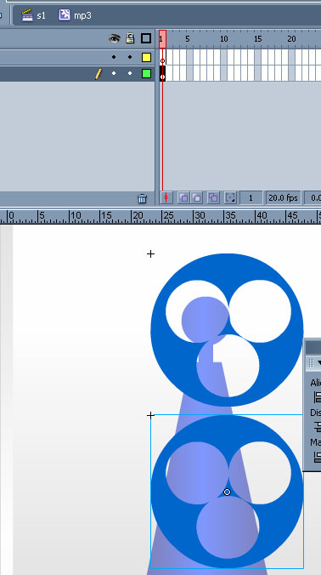Screen dimensions: 321x575
Task: Click the circular transform point on the selected symbol
Action: (x=227, y=492)
